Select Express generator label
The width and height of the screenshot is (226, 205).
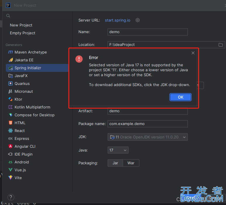coord(22,139)
